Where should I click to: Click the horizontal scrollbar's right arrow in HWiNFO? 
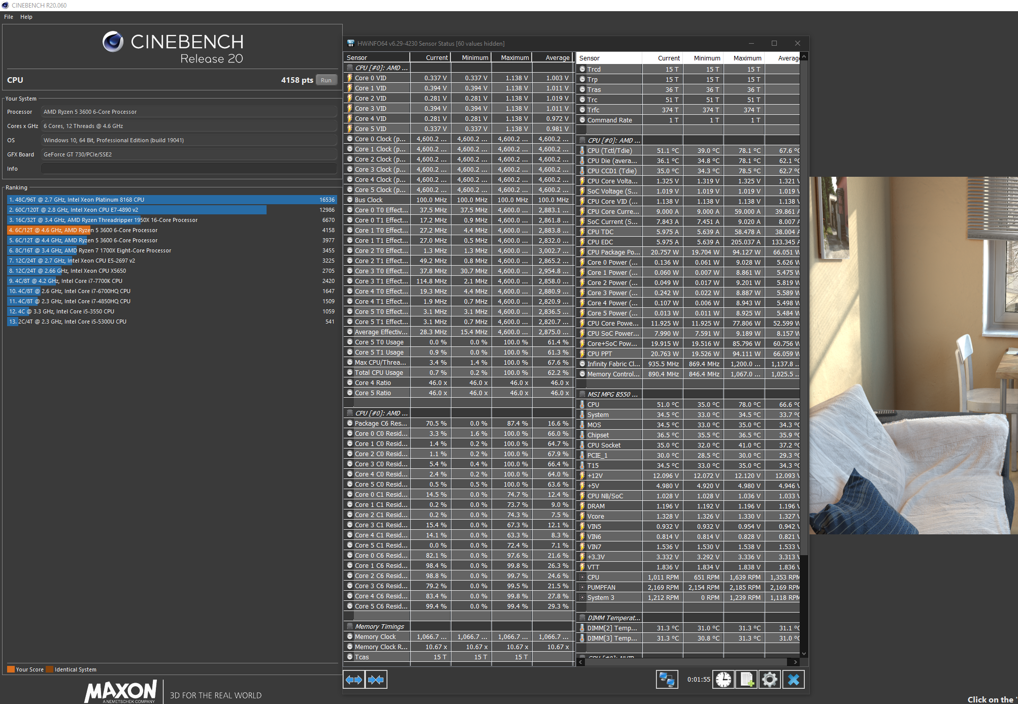pyautogui.click(x=795, y=662)
